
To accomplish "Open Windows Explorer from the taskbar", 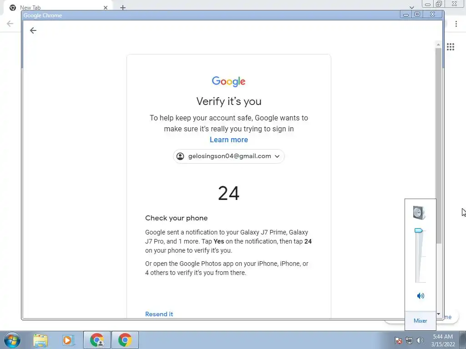I will click(41, 340).
